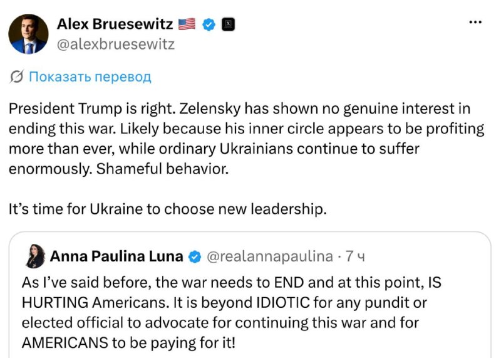Screen dimensions: 501x358
Task: Click 'AMERICANS to be paying for it!' line
Action: pyautogui.click(x=128, y=343)
